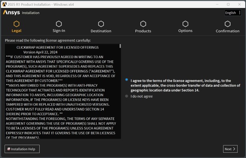Viewport: 246px width, 158px height.
Task: Click the license agreement scrollbar thumb
Action: click(x=120, y=46)
